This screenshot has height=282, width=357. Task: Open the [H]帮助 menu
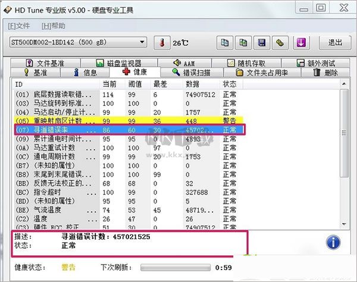point(54,26)
